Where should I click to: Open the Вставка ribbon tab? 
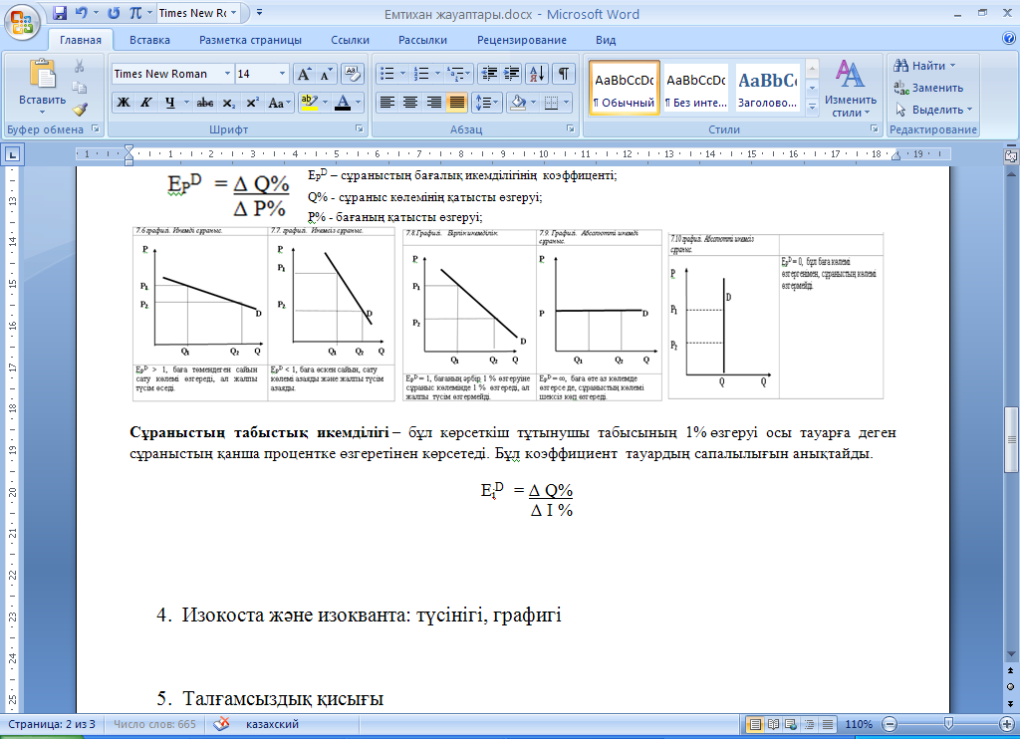(149, 40)
